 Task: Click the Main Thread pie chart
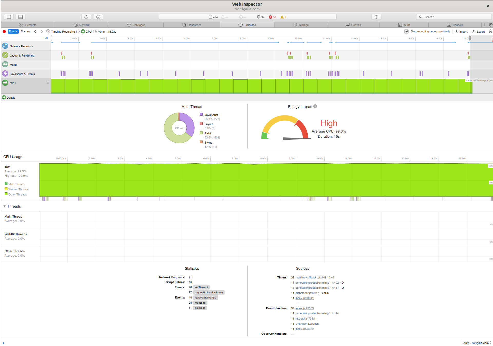point(179,128)
